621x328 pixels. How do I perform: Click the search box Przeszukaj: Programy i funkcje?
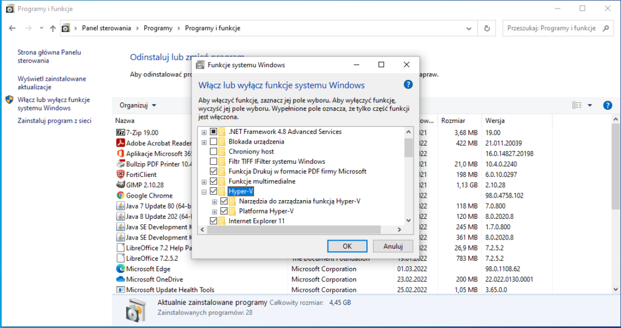tap(551, 28)
